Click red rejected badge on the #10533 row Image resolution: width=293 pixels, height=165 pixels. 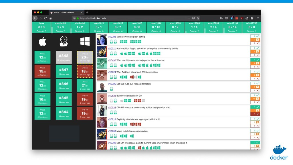(x=255, y=114)
